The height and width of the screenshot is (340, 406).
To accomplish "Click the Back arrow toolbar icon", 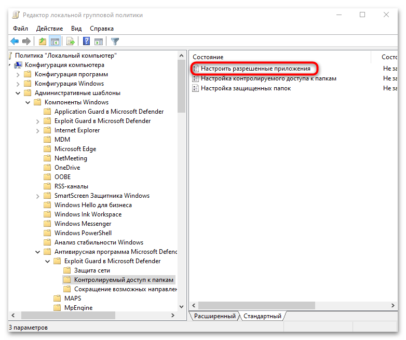I will (15, 41).
